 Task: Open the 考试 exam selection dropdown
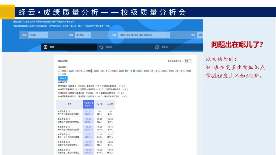click(144, 35)
